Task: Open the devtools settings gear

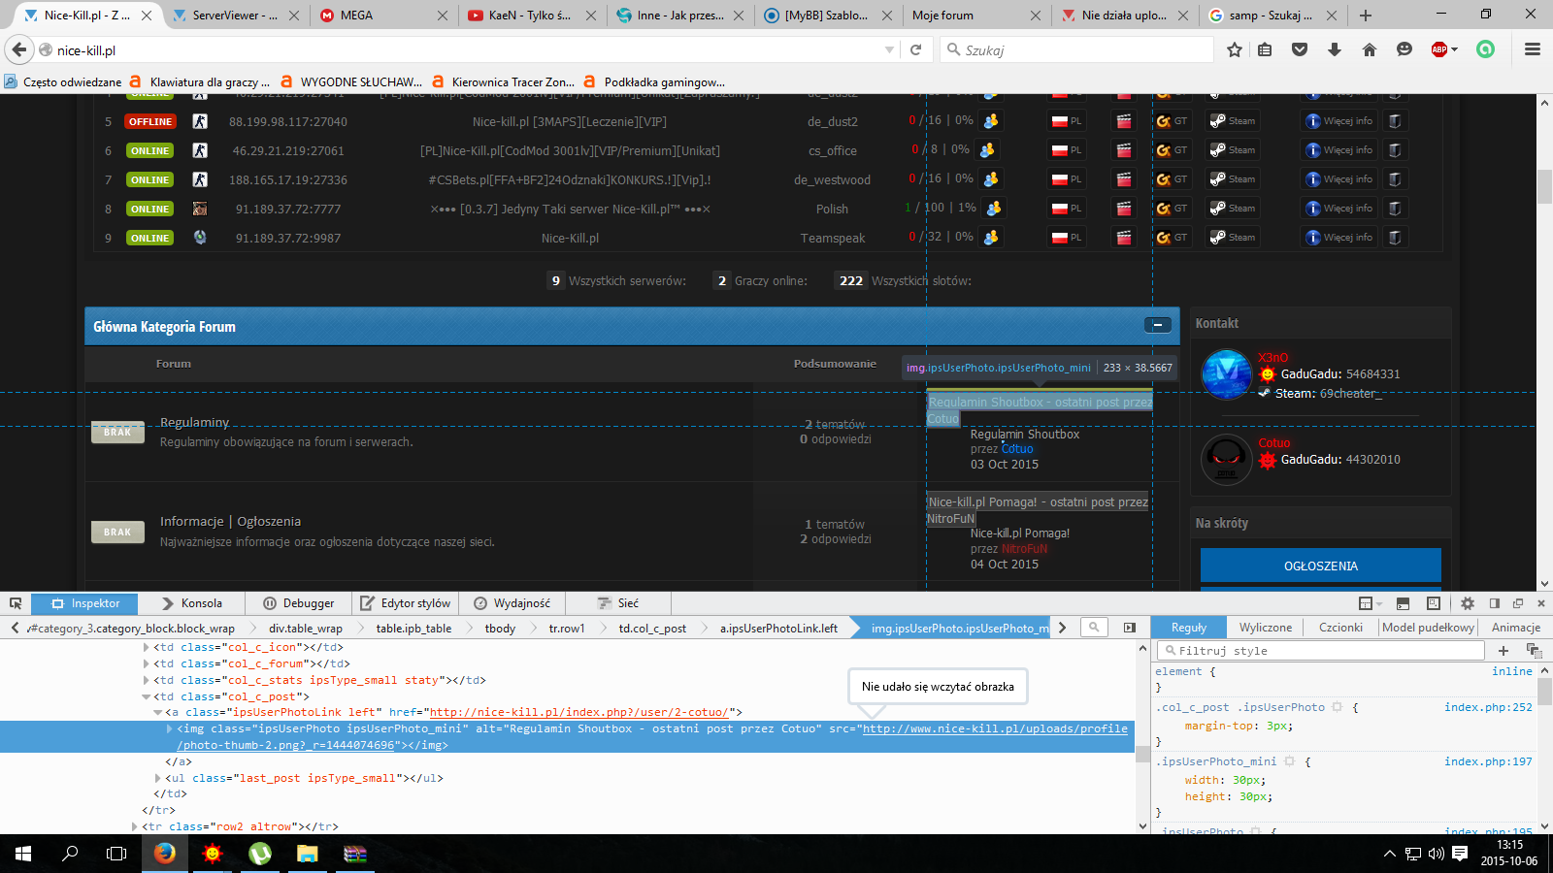Action: [x=1468, y=603]
